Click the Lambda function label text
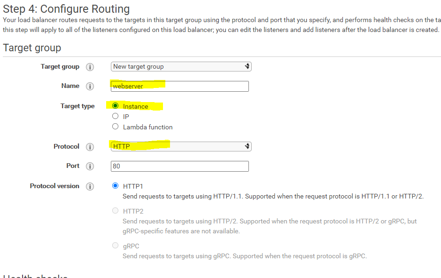Viewport: 441px width, 278px height. click(147, 127)
